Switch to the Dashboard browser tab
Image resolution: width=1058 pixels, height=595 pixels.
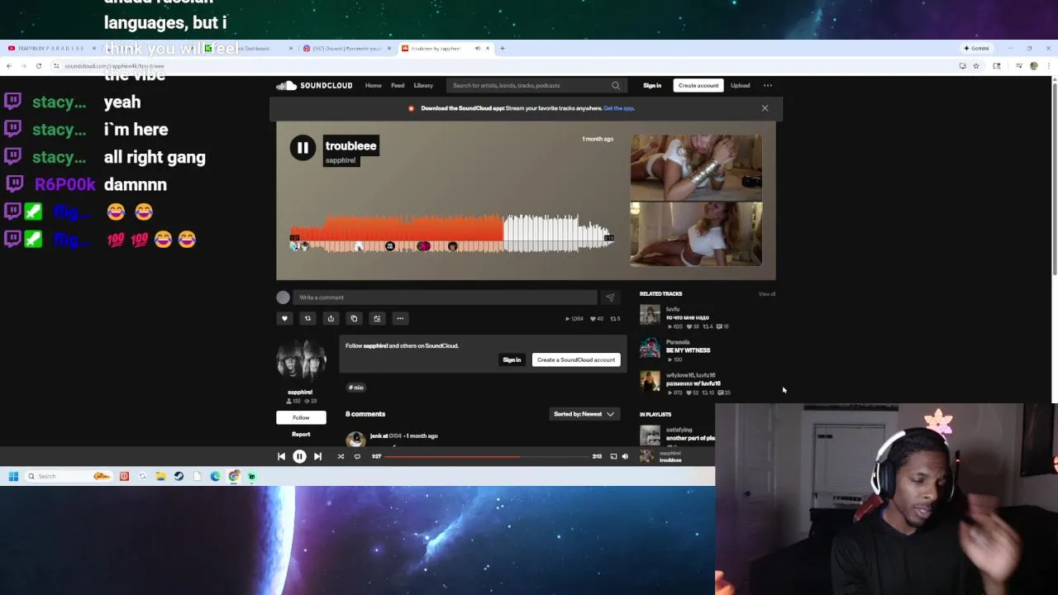(248, 48)
